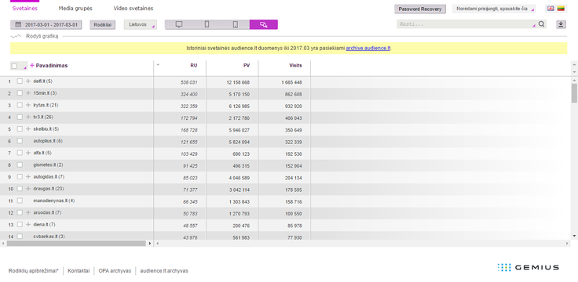This screenshot has height=282, width=578.
Task: Open the Lietuvos country dropdown
Action: point(140,24)
